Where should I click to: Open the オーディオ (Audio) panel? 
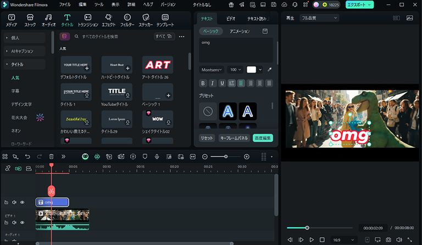click(x=48, y=20)
